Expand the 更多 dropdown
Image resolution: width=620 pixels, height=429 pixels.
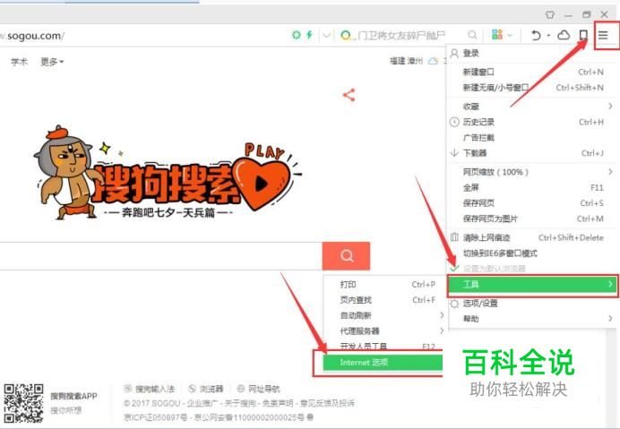click(52, 62)
